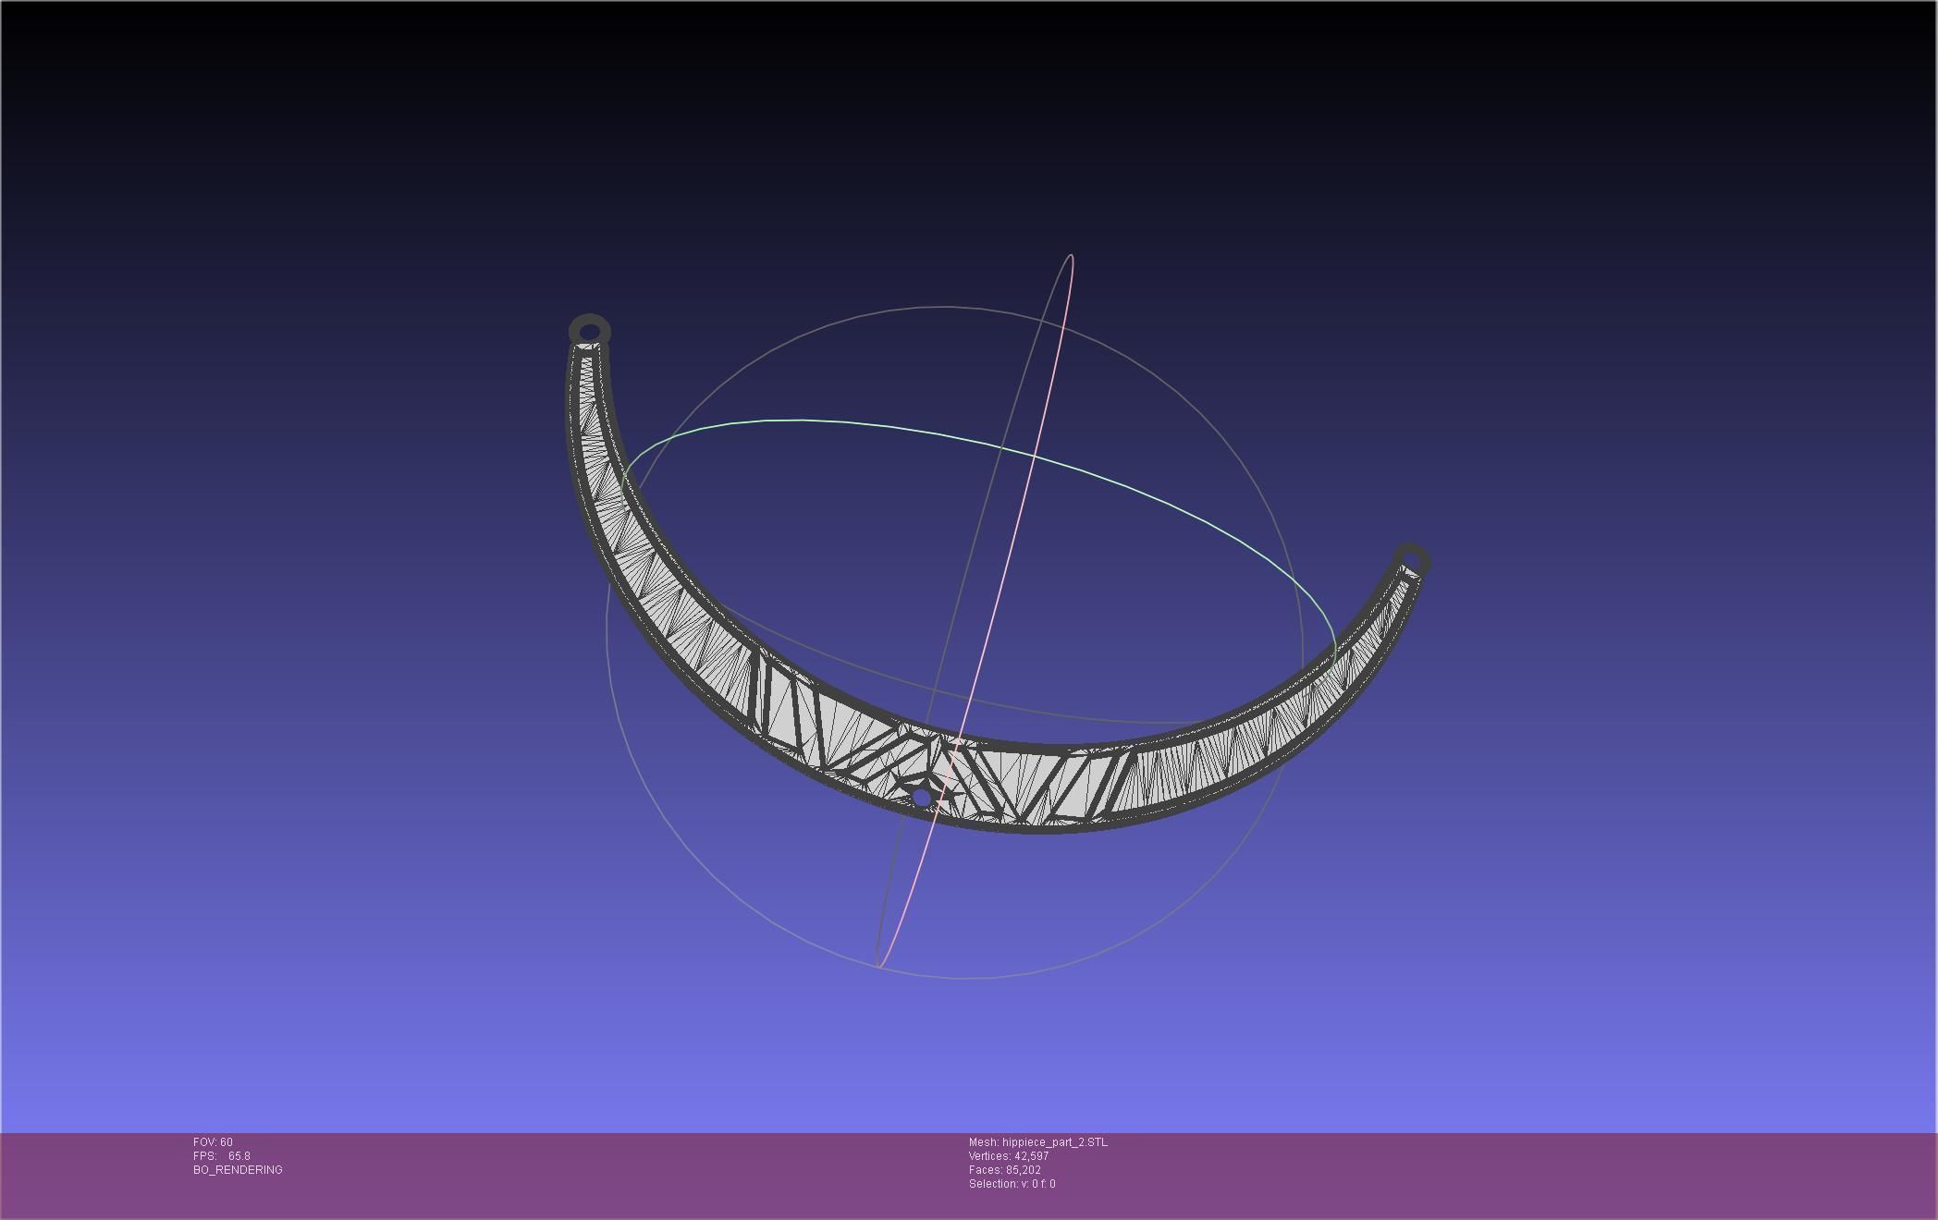Click the top tip of pink trackball arc
1938x1220 pixels.
point(1071,256)
